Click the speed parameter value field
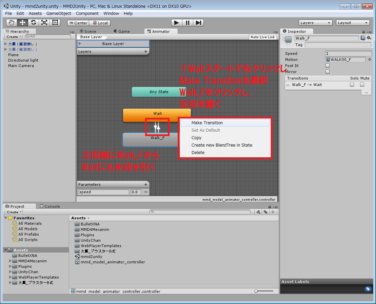 [x=136, y=192]
